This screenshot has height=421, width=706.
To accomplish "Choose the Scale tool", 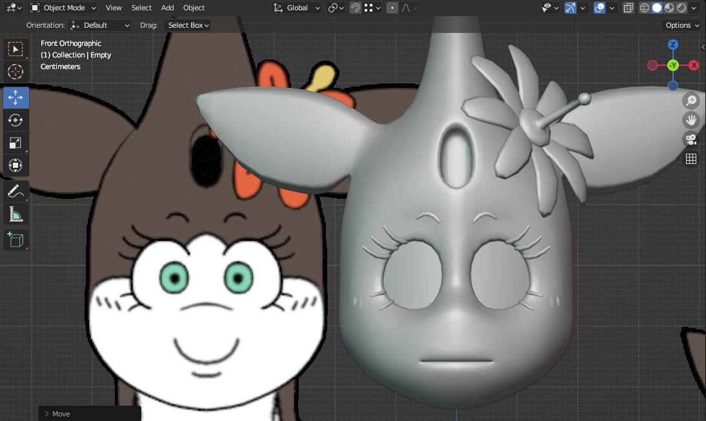I will click(x=15, y=143).
